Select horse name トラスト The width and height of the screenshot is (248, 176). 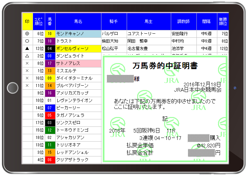(78, 41)
